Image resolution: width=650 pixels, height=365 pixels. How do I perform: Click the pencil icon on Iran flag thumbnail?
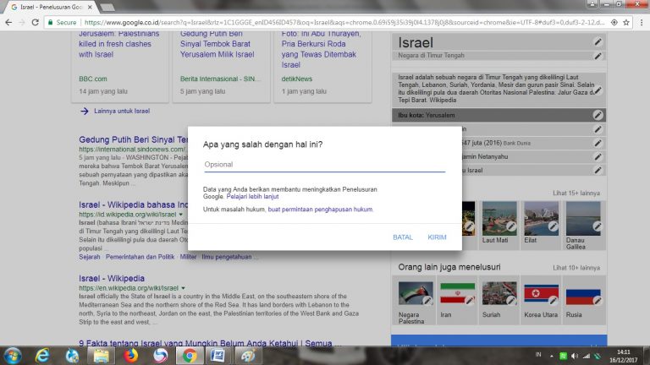pyautogui.click(x=468, y=300)
